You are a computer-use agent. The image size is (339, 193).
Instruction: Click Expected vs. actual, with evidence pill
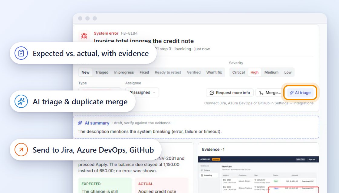83,53
